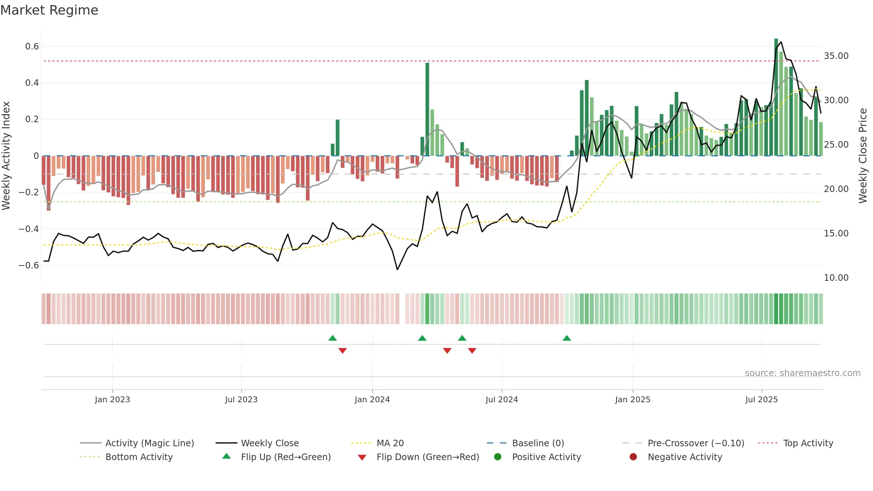Screen dimensions: 873x491
Task: Toggle Activity (Magic Line) legend entry
Action: point(137,443)
